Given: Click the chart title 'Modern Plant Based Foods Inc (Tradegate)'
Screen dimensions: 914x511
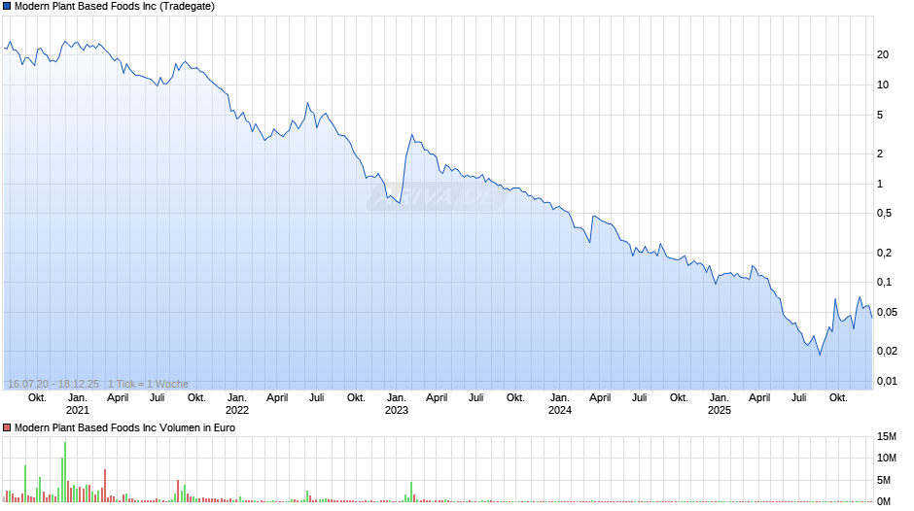Looking at the screenshot, I should (x=115, y=7).
